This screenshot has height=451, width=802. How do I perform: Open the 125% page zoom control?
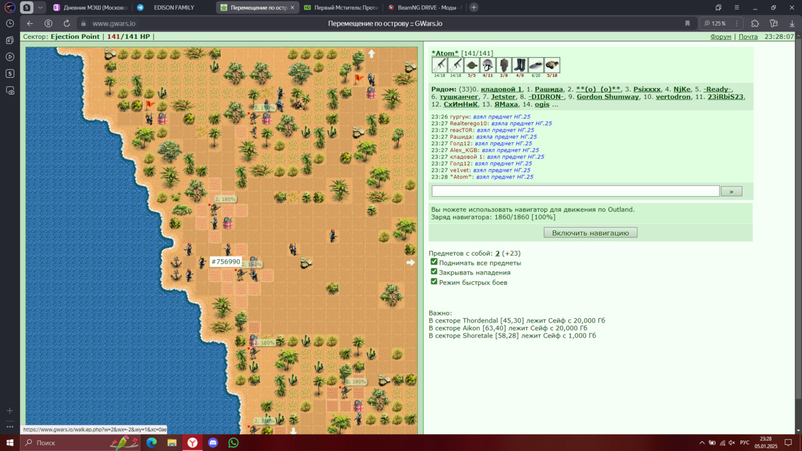715,23
